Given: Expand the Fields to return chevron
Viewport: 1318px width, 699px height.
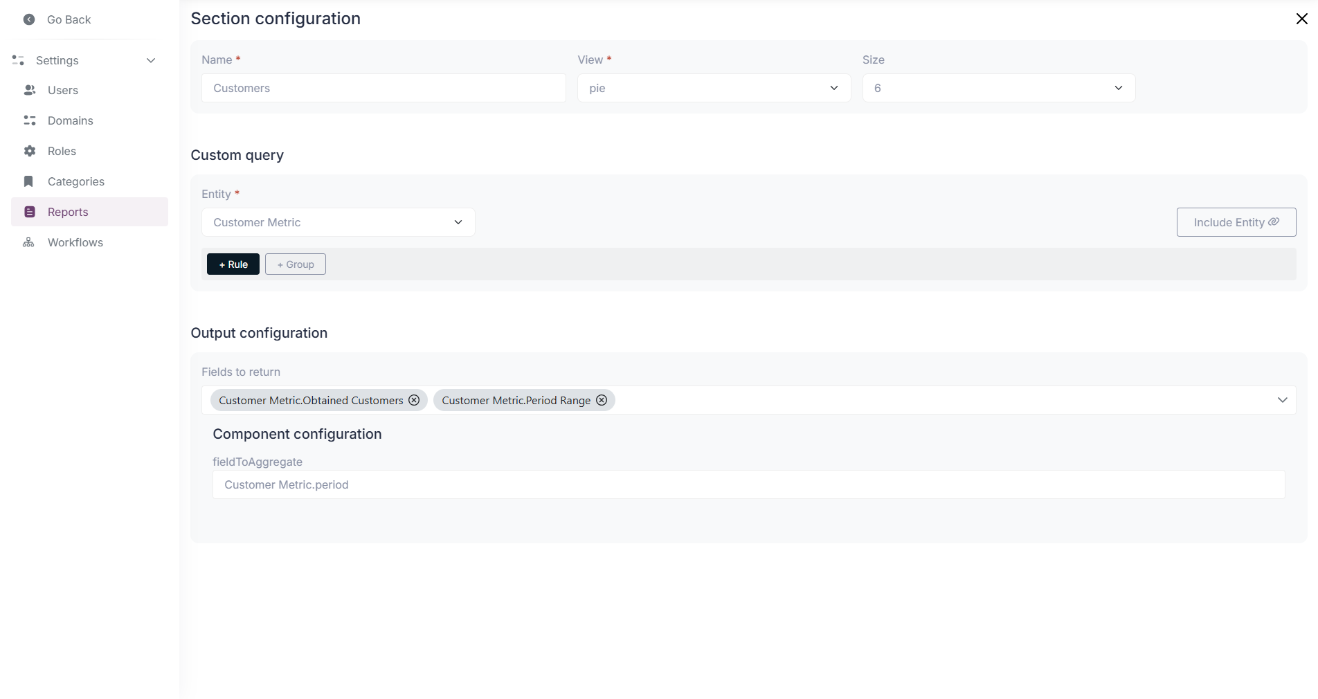Looking at the screenshot, I should (1282, 400).
